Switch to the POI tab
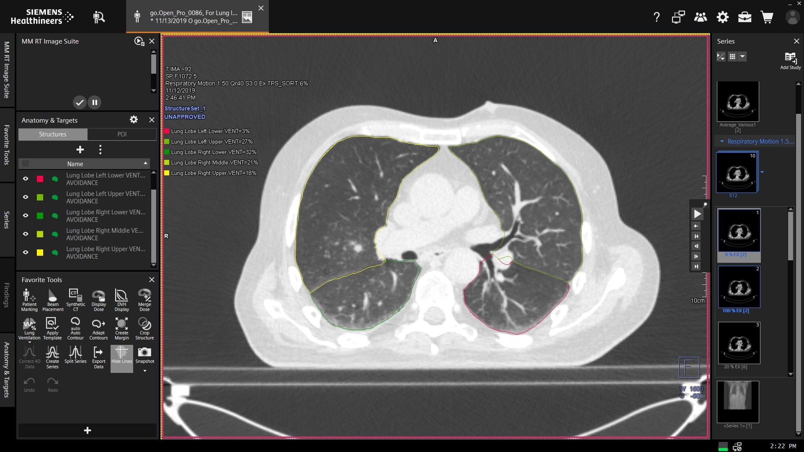Screen dimensions: 804x452 [121, 134]
